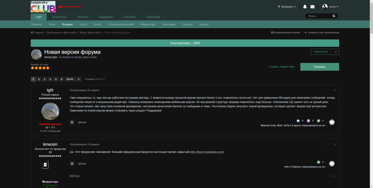
Task: Click the Ig0r username on the first post
Action: click(x=50, y=90)
